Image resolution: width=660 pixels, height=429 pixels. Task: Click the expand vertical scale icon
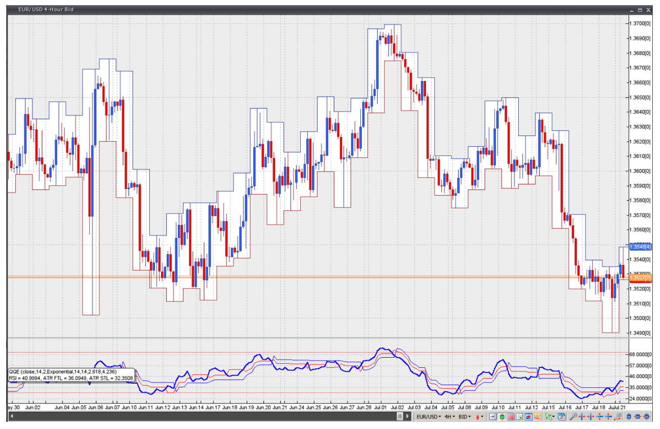pyautogui.click(x=599, y=416)
